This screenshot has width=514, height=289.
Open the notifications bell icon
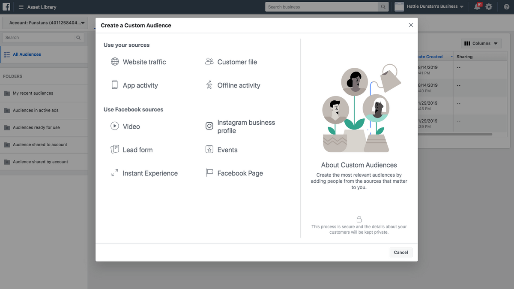477,7
